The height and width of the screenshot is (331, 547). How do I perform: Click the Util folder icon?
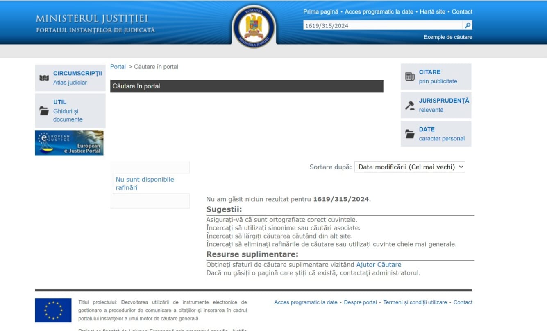click(x=44, y=111)
